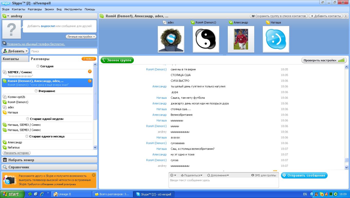The height and width of the screenshot is (198, 350).
Task: Click the Romi4 yin-yang avatar picture
Action: tap(206, 39)
